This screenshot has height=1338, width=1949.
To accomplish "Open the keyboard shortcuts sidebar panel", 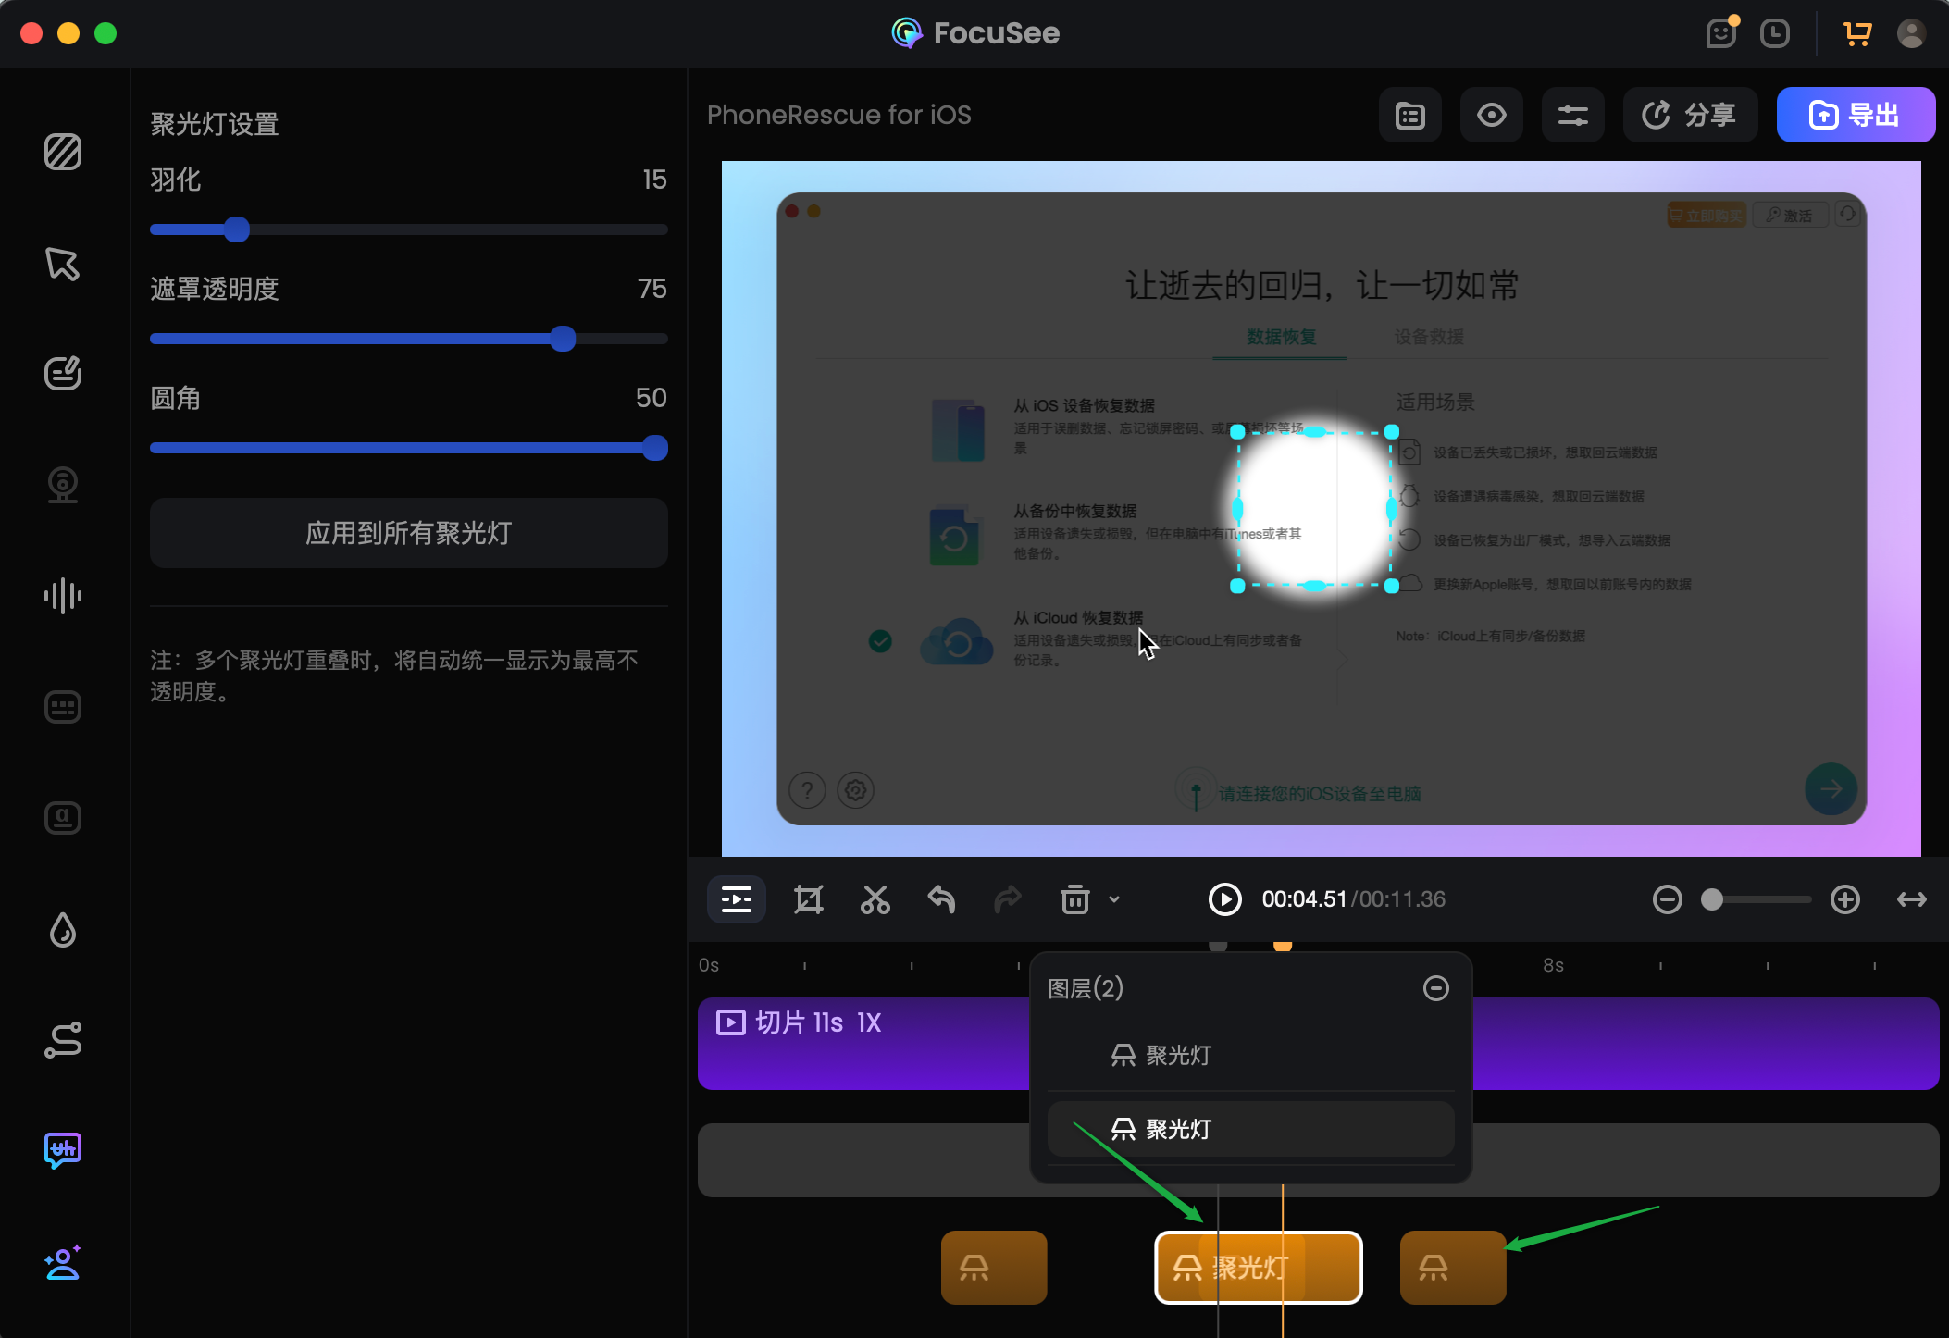I will click(x=63, y=707).
